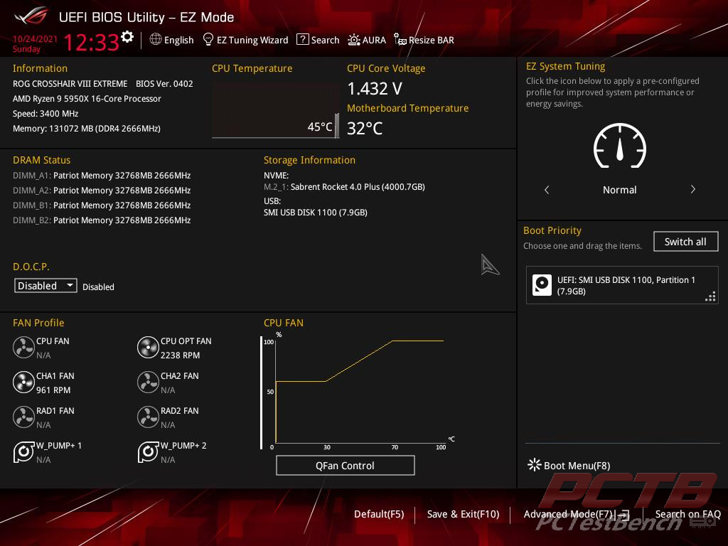
Task: Click Save & Exit(F10)
Action: point(463,515)
